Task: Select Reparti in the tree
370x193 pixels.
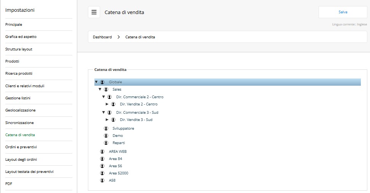Action: click(x=119, y=143)
